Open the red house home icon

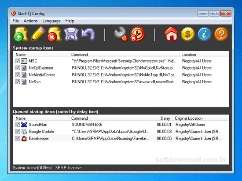tap(171, 34)
